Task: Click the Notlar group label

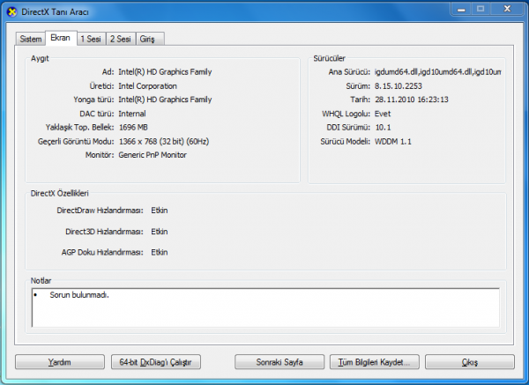Action: coord(41,280)
